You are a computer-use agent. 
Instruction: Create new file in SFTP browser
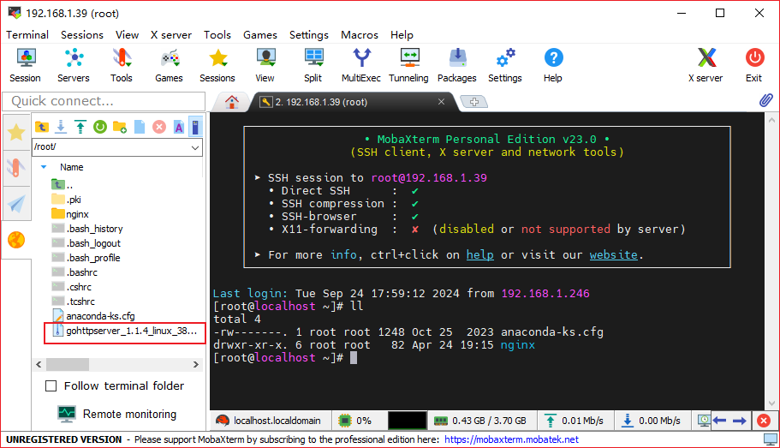click(140, 127)
